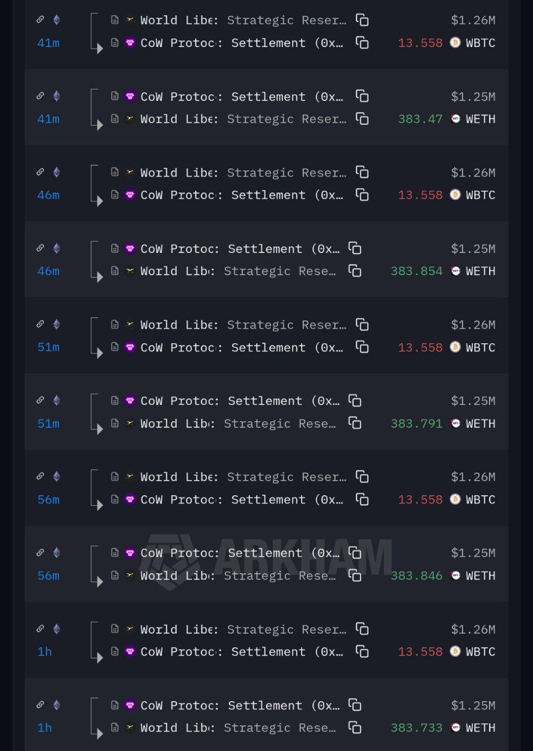Copy CoW Protocol address in 383.47 WETH row
Screen dimensions: 533x751
click(x=362, y=96)
